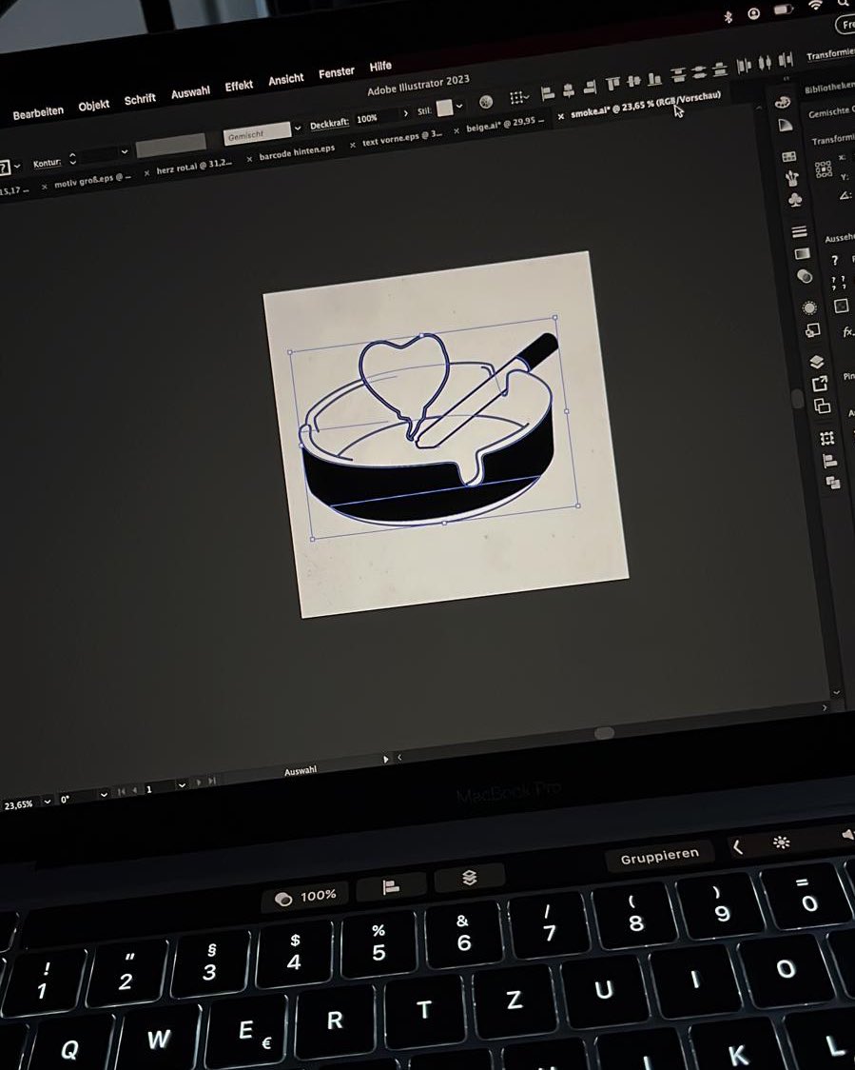
Task: Click the horizontal scrollbar thumb below canvas
Action: point(604,733)
